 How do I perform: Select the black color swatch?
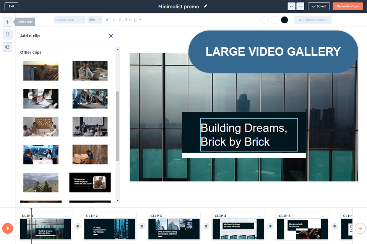point(284,20)
